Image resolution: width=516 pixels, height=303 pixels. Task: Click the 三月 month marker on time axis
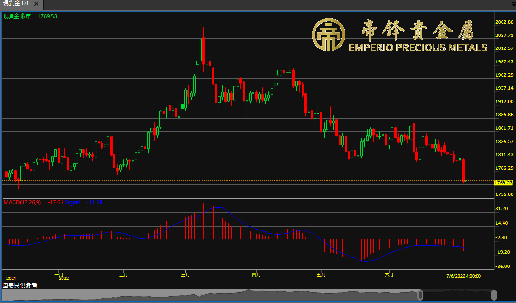tap(185, 275)
